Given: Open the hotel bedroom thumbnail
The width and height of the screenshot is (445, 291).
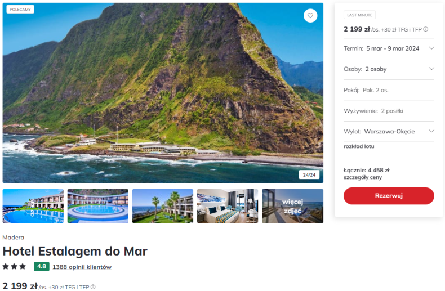Looking at the screenshot, I should tap(228, 206).
